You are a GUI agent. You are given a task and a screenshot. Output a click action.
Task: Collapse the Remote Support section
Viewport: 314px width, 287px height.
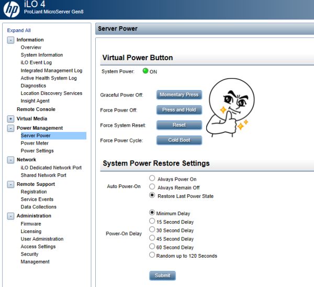click(x=10, y=184)
